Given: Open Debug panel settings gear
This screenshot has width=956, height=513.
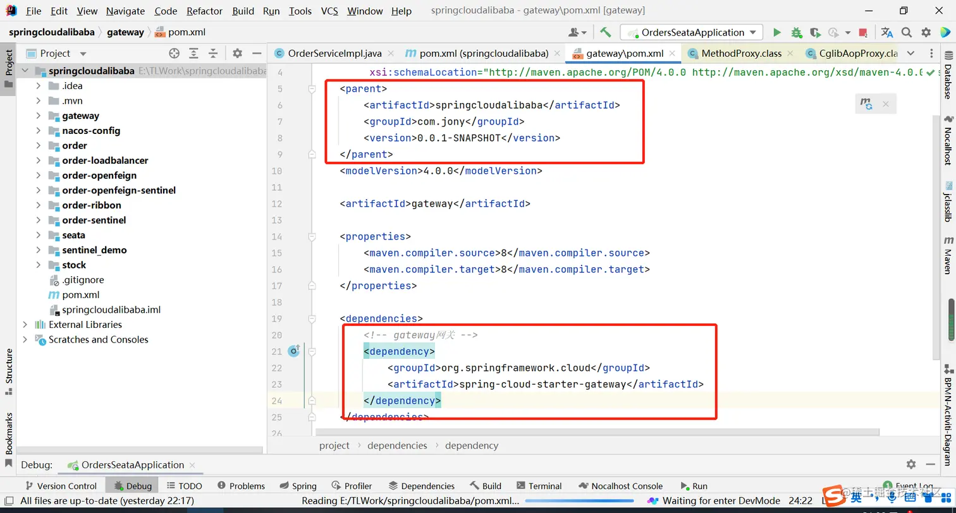Looking at the screenshot, I should [910, 464].
